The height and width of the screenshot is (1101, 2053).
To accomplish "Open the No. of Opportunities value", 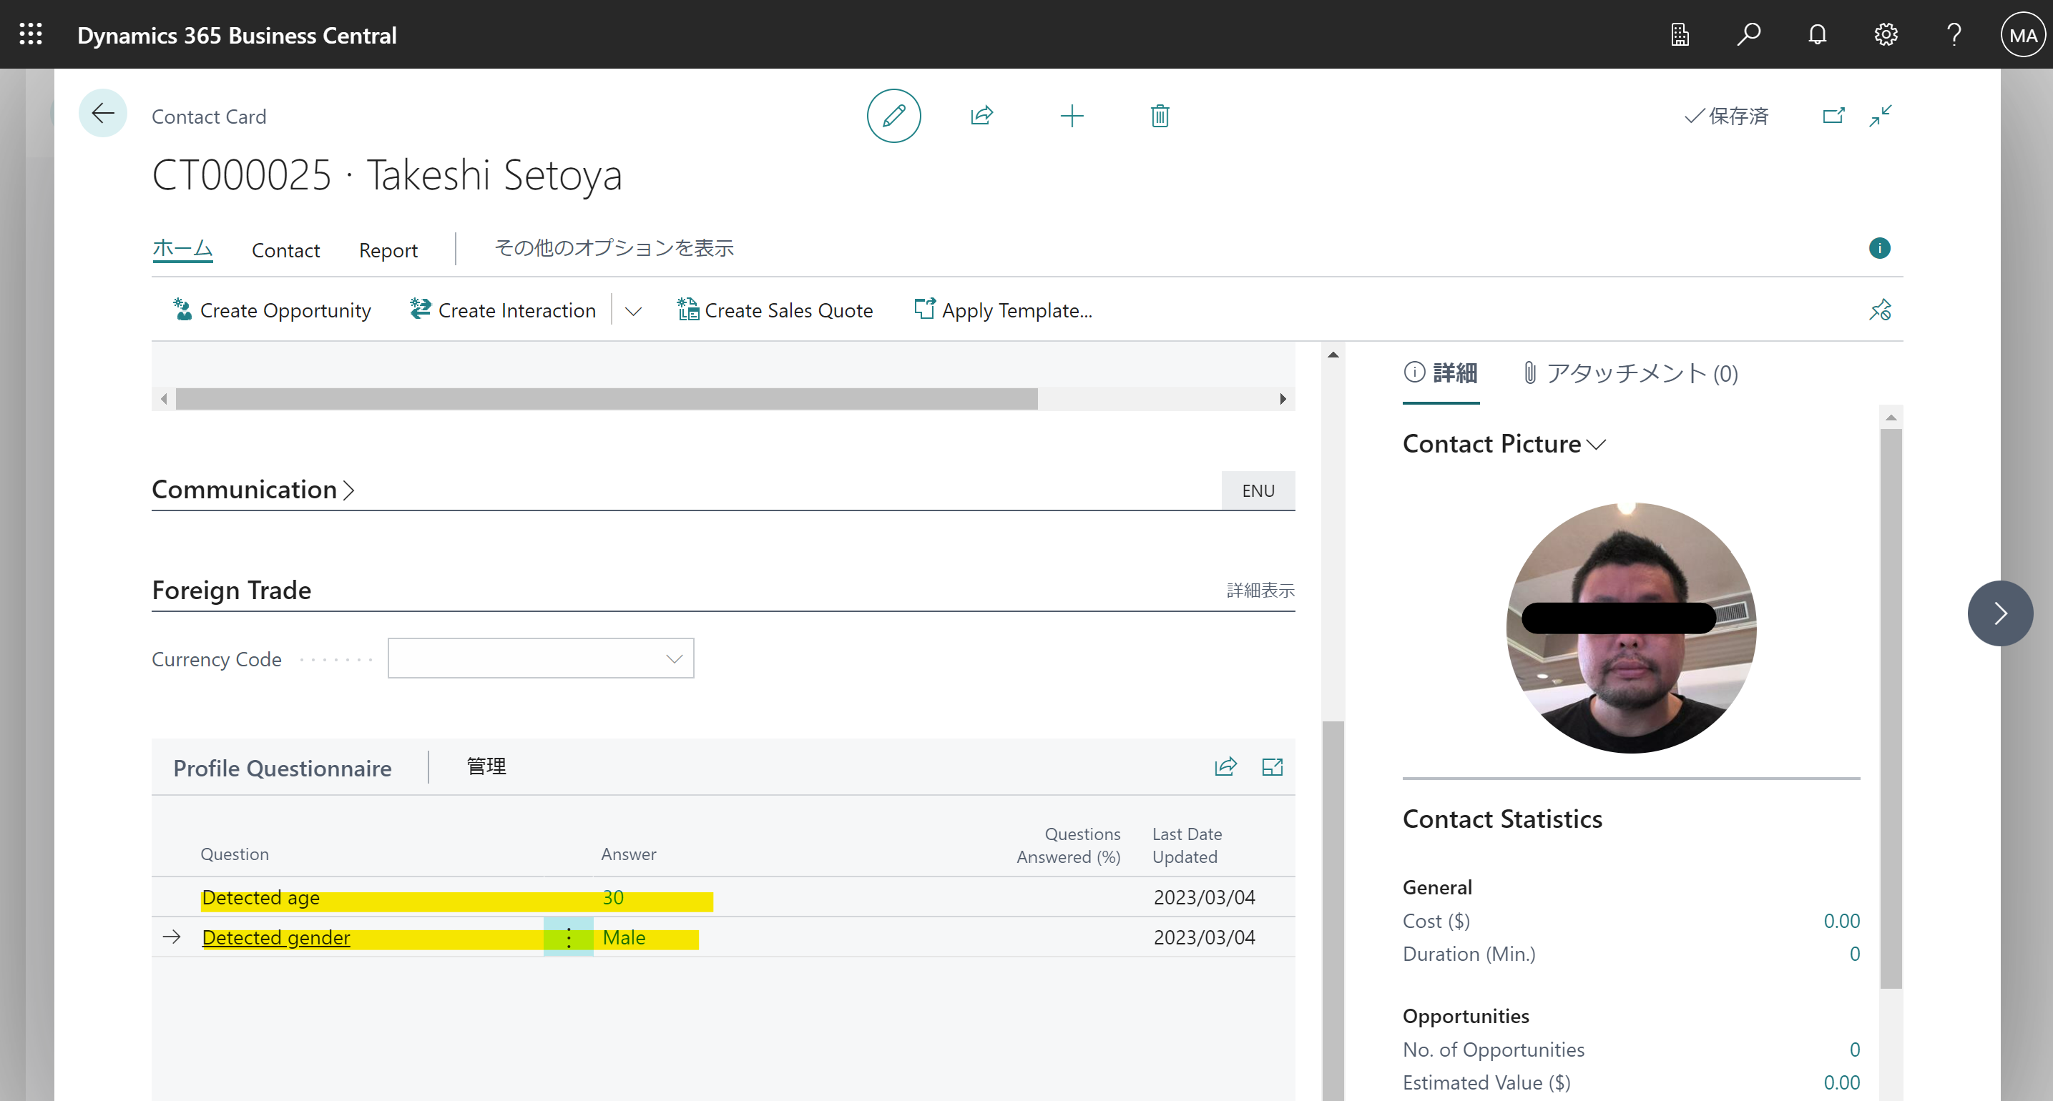I will (1855, 1050).
